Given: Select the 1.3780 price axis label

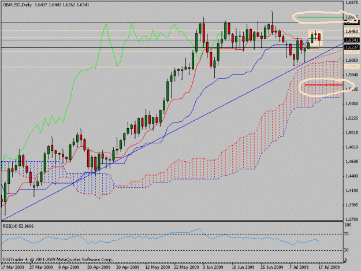Looking at the screenshot, I should tap(352, 220).
